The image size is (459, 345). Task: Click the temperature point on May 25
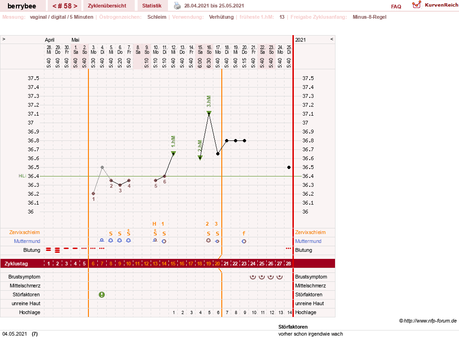289,167
